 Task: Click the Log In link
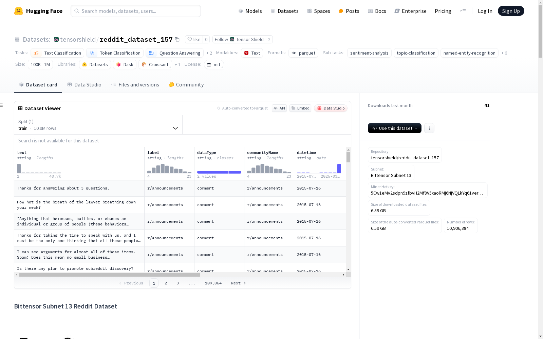point(485,11)
